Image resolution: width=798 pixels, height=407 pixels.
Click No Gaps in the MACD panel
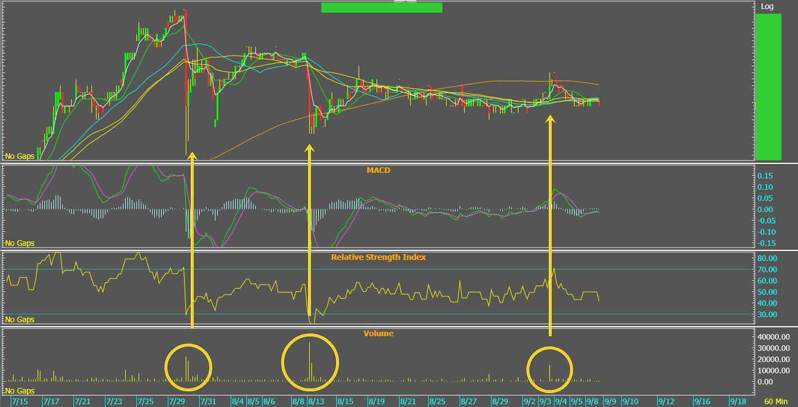20,243
